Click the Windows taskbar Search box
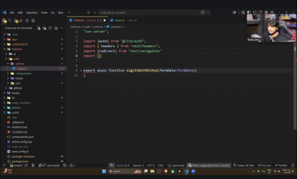This screenshot has width=297, height=179. 125,171
